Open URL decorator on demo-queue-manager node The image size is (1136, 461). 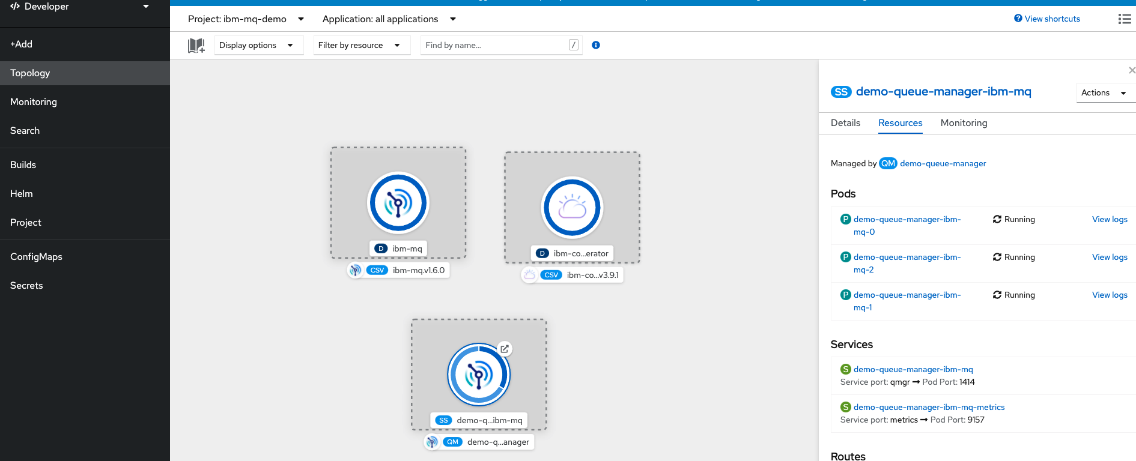coord(505,349)
